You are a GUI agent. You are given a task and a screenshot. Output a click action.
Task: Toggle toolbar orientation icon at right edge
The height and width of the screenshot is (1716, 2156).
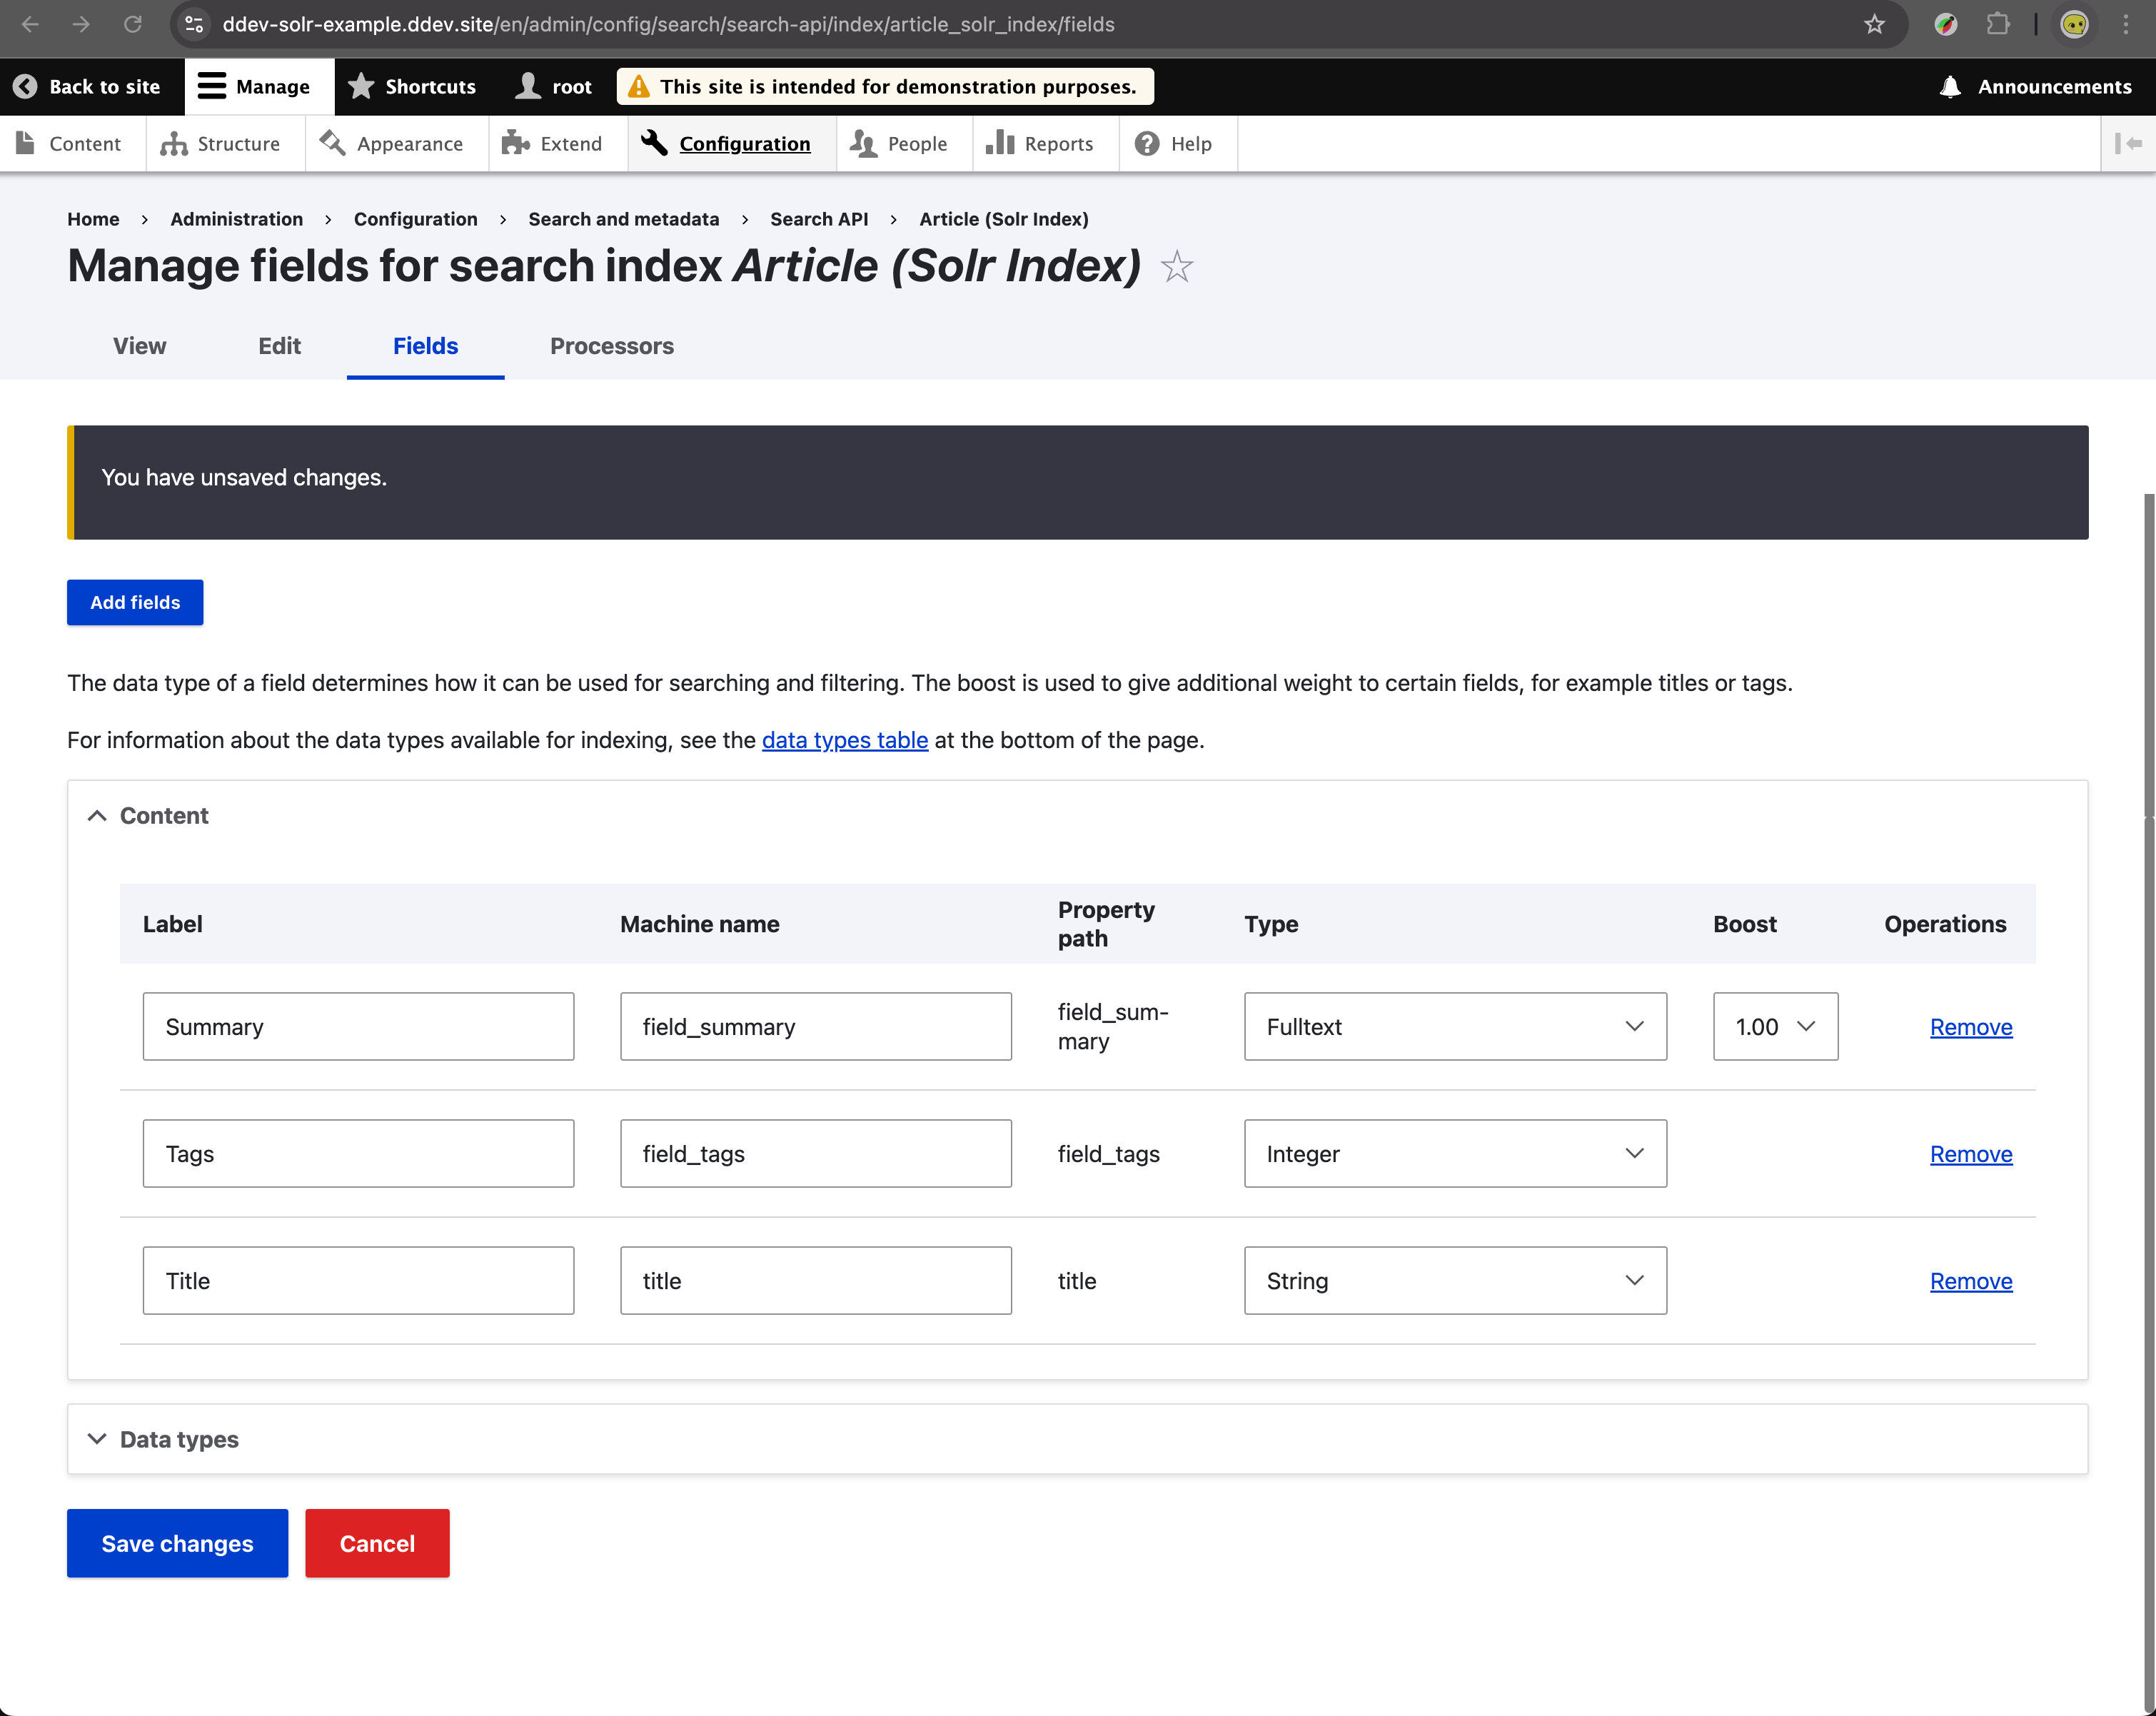tap(2127, 144)
